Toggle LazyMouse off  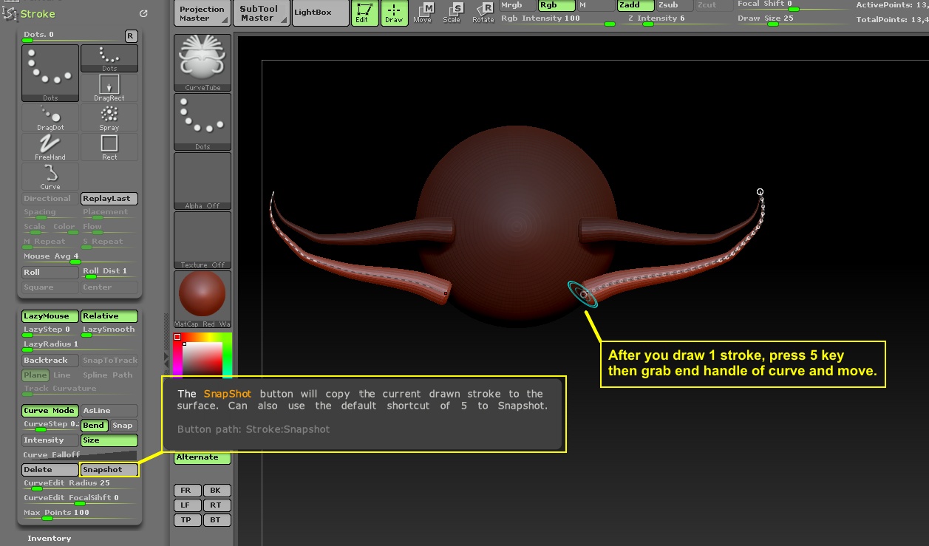(50, 316)
